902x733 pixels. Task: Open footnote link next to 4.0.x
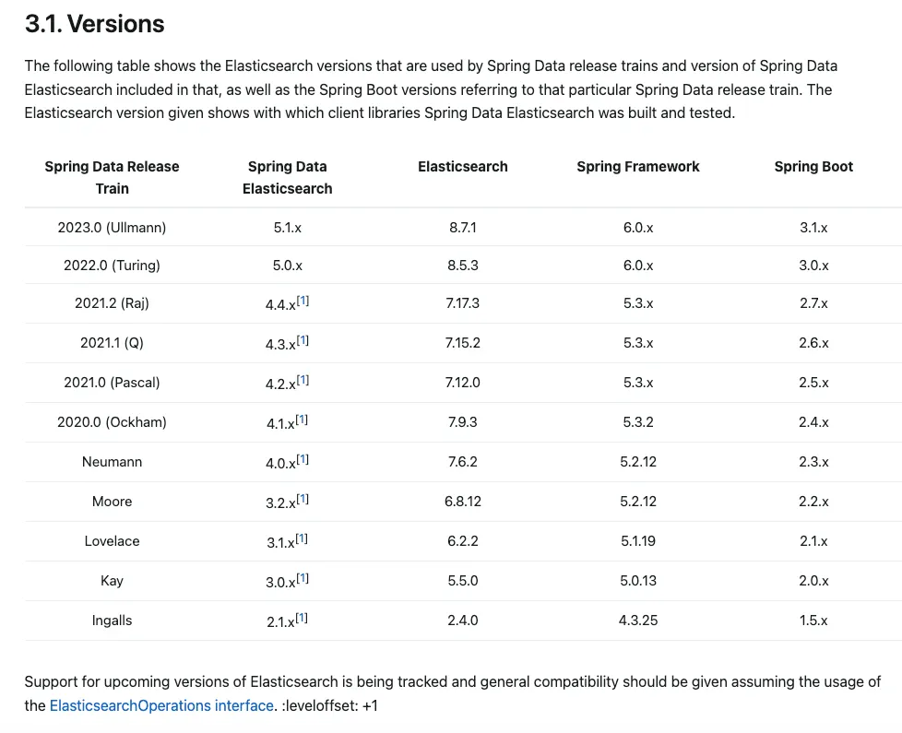(x=303, y=458)
